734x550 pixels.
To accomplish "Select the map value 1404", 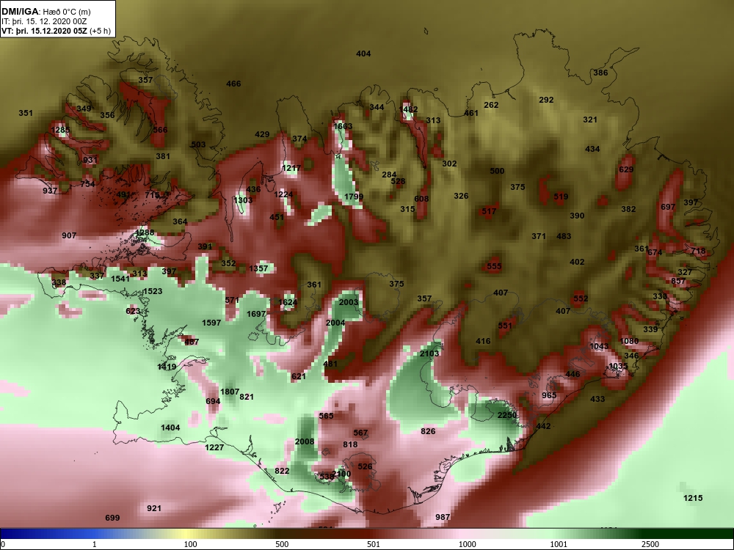I will coord(170,428).
